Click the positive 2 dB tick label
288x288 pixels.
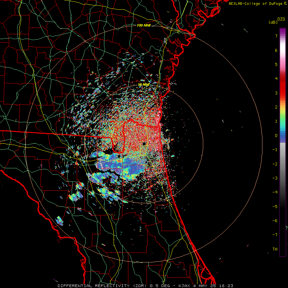pyautogui.click(x=276, y=107)
